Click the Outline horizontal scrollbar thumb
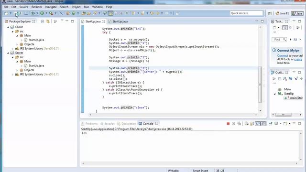 tap(284, 115)
